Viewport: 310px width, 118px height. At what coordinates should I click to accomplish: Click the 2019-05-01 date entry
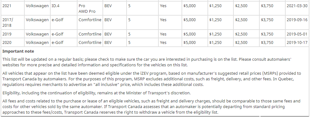(x=297, y=34)
